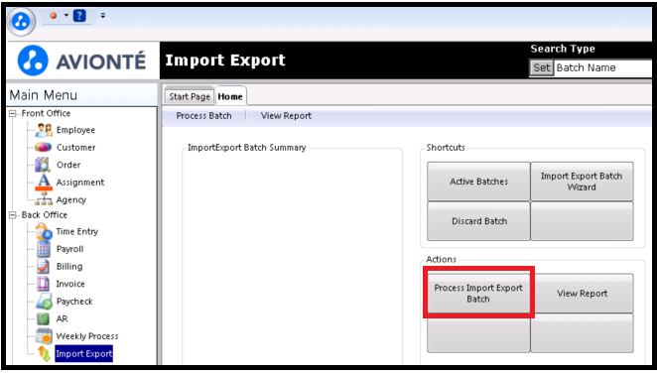The height and width of the screenshot is (373, 657).
Task: Click the Order magnifier icon
Action: (x=43, y=165)
